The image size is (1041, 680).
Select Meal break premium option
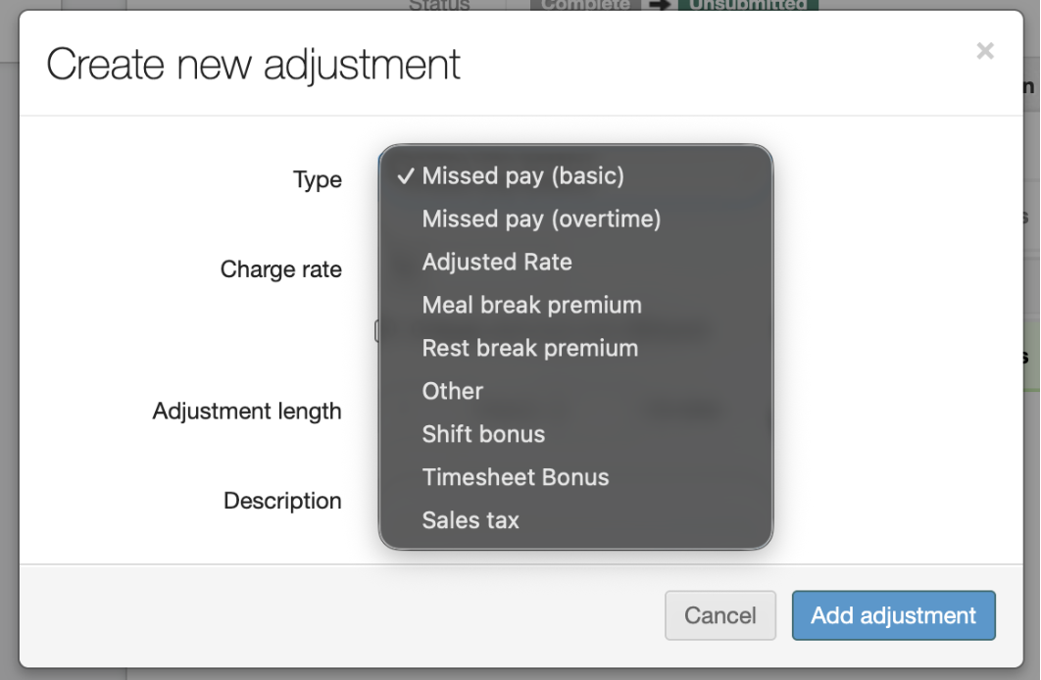click(x=531, y=306)
